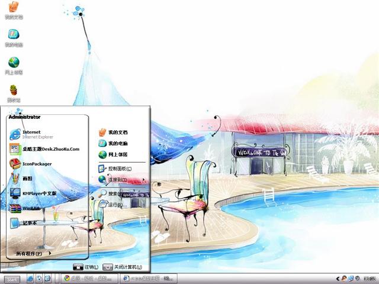The image size is (379, 284).
Task: Open 我的文档 desktop icon
Action: coord(14,10)
